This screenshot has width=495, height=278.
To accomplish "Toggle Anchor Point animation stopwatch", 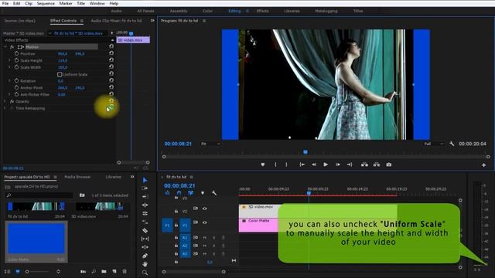I will [x=16, y=87].
